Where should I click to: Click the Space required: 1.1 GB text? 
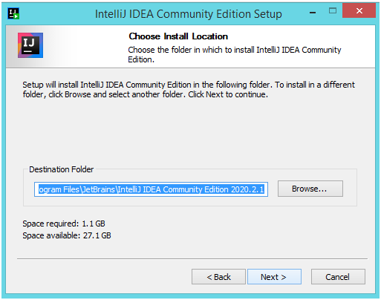[x=64, y=224]
